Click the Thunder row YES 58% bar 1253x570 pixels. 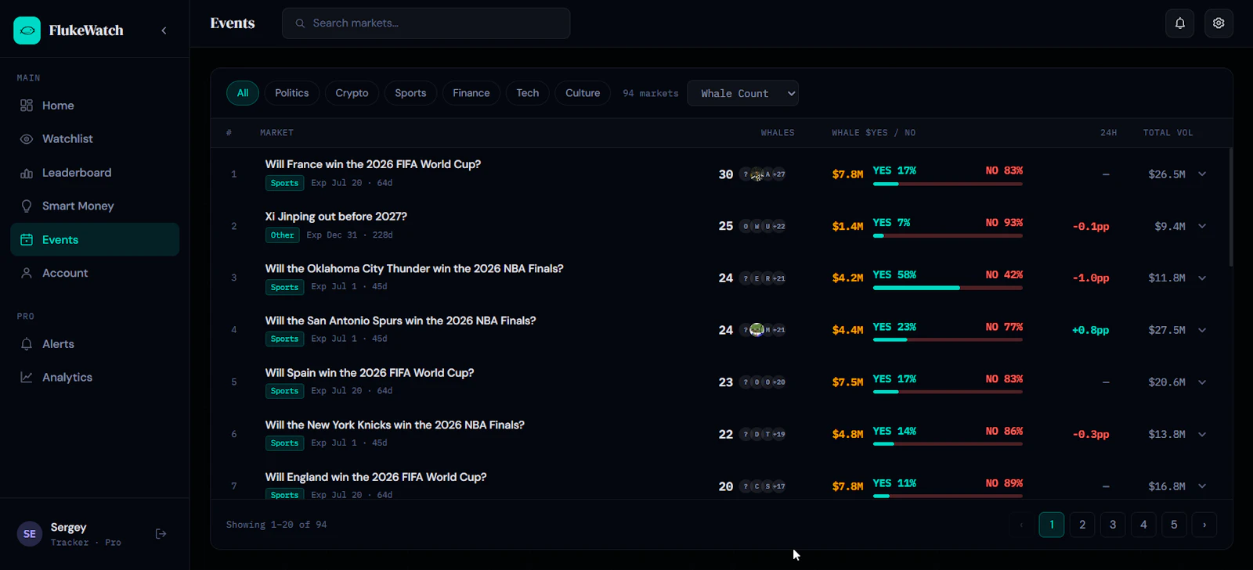point(916,288)
